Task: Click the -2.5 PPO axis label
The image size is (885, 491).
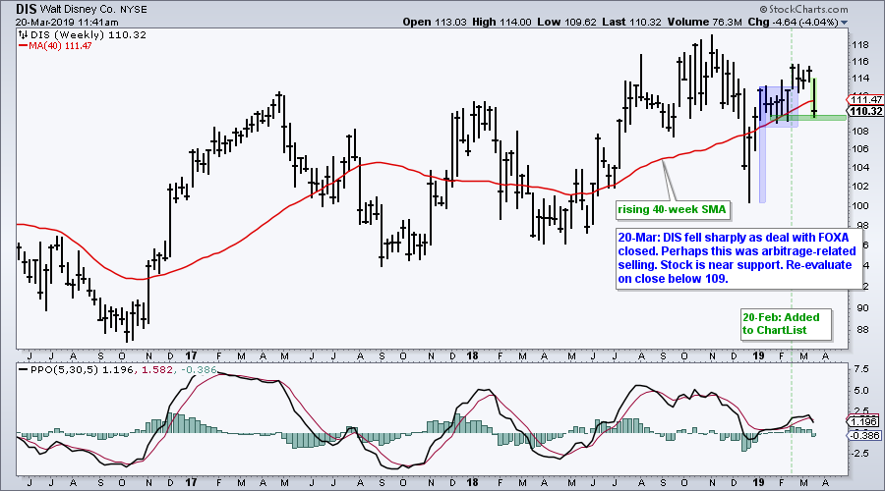Action: (860, 454)
